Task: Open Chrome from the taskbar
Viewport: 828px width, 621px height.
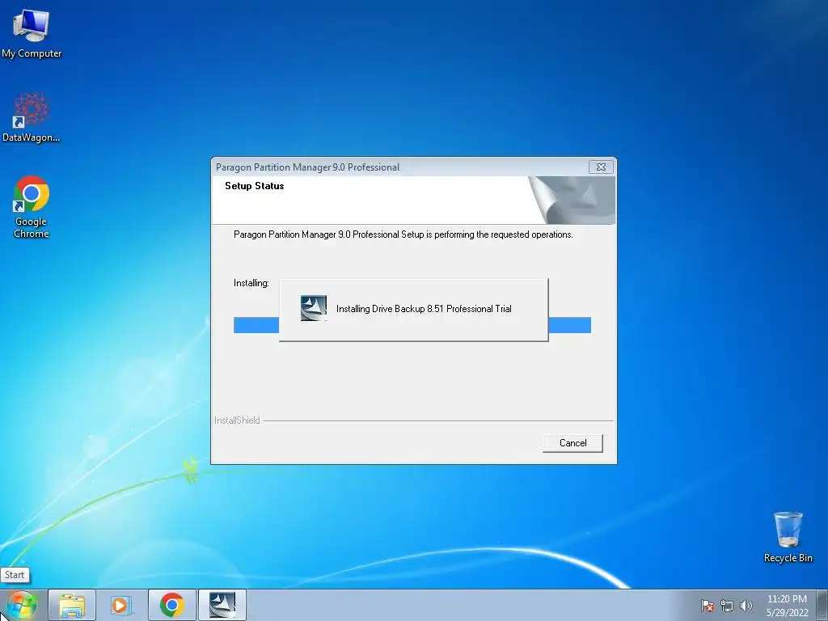Action: coord(171,605)
